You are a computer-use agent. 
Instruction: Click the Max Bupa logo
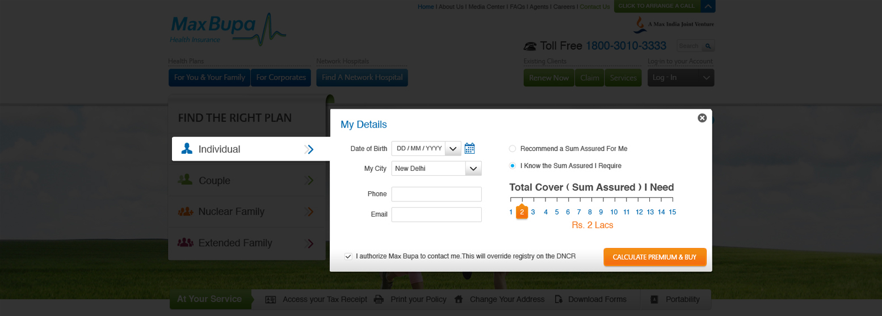pos(228,30)
